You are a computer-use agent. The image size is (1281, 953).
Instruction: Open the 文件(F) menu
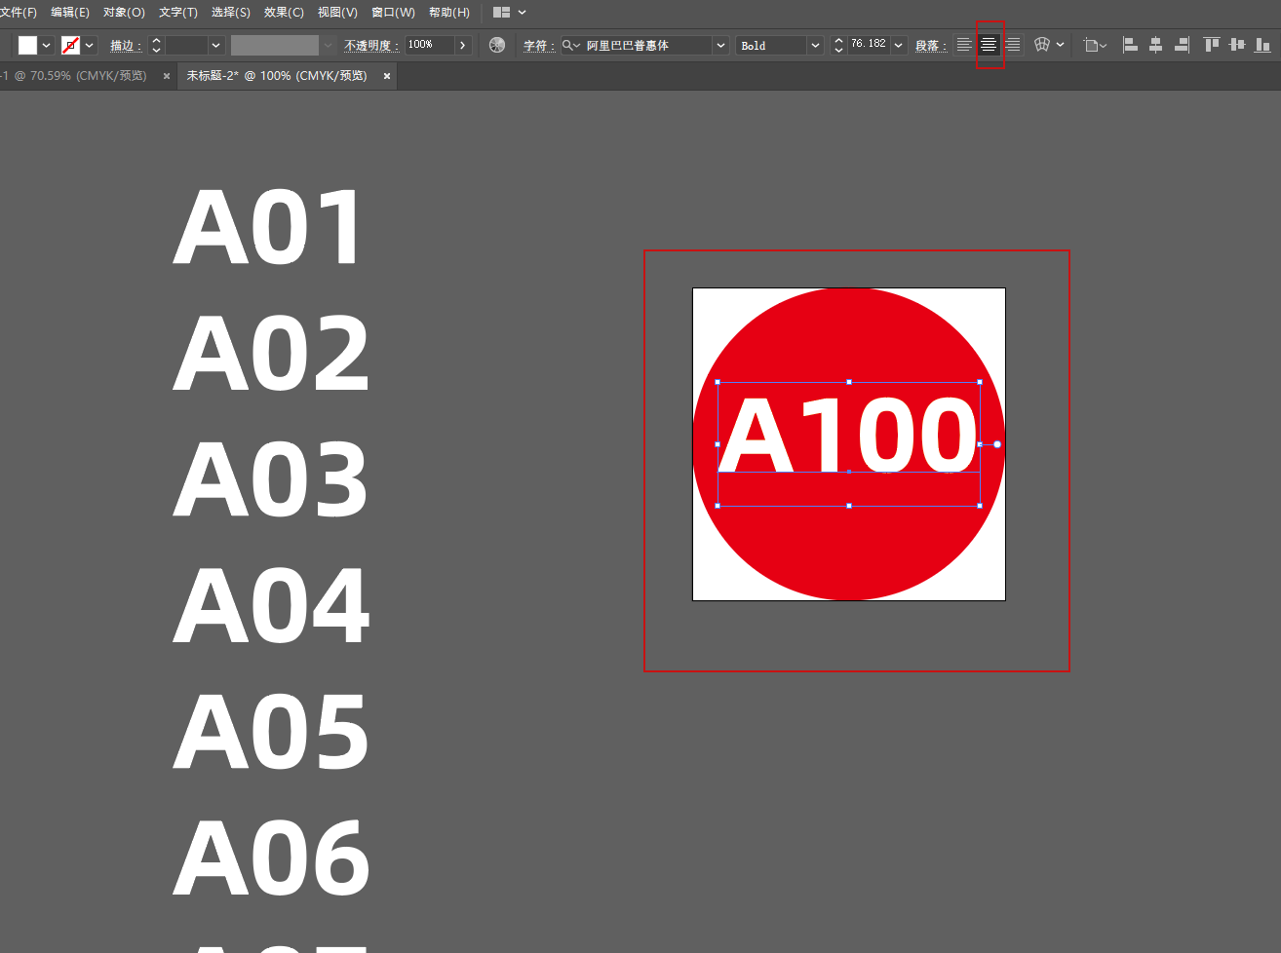point(18,13)
